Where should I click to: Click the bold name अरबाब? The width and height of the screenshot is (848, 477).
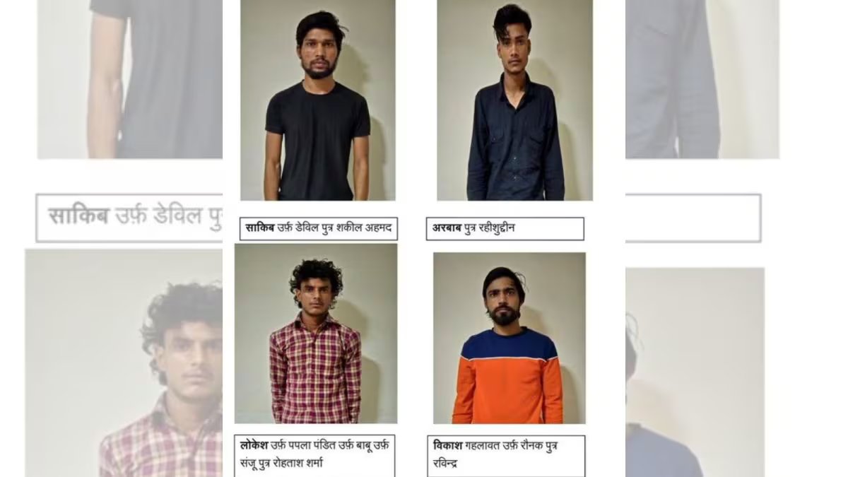pos(447,228)
